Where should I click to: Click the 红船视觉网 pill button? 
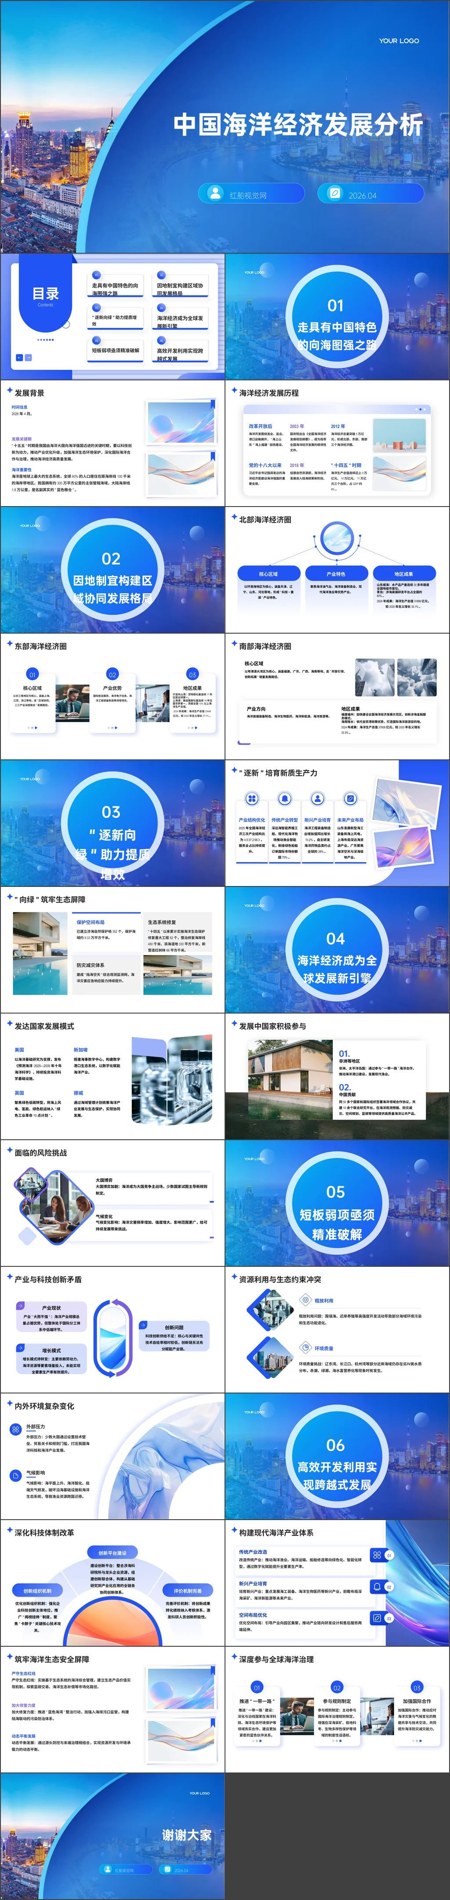coord(251,194)
